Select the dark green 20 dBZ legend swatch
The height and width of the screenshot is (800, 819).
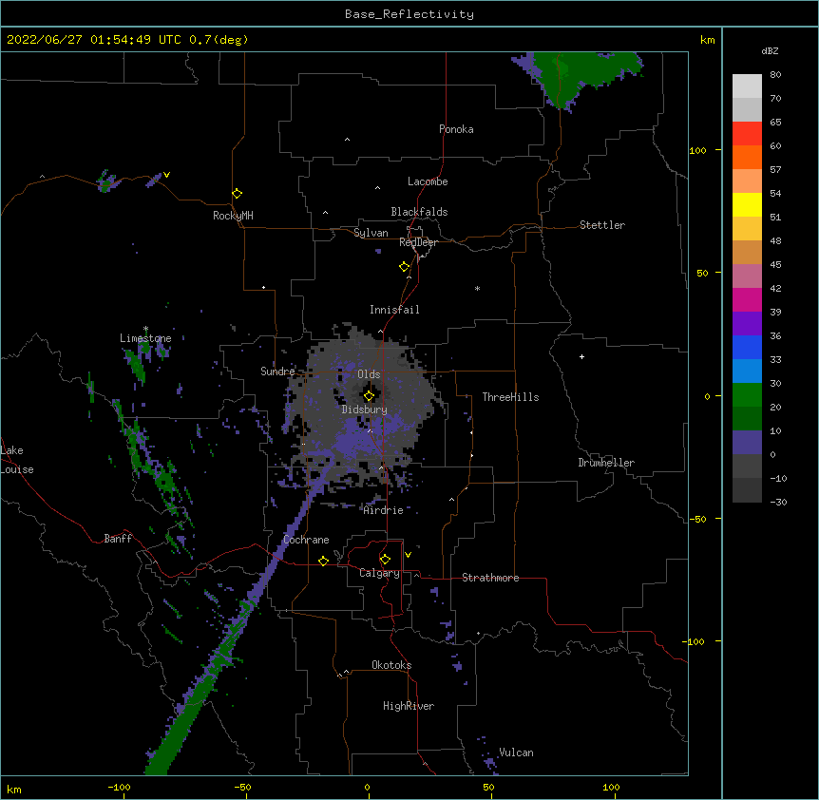[x=747, y=419]
